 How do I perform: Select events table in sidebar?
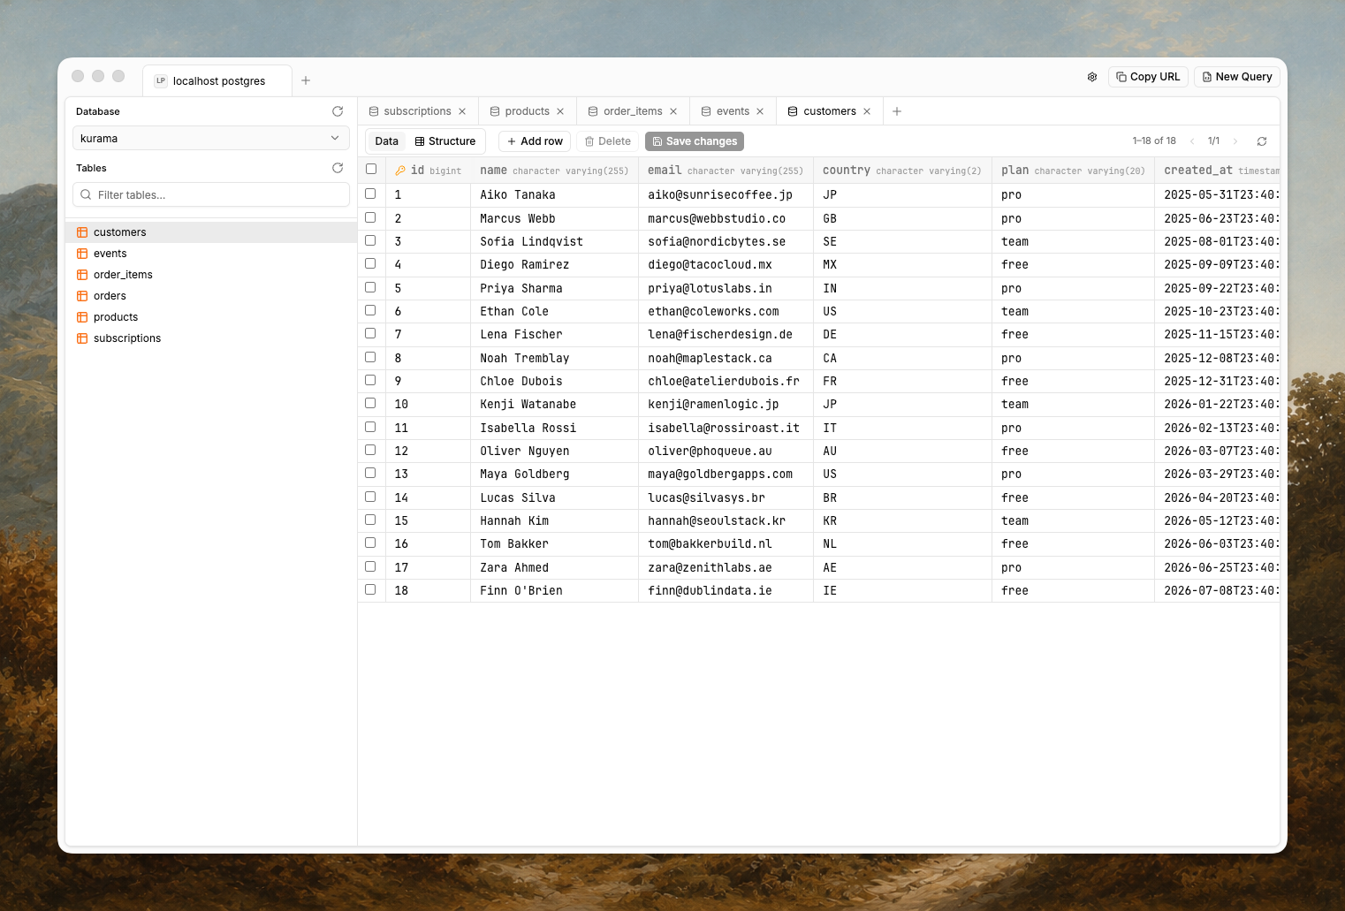(x=211, y=254)
